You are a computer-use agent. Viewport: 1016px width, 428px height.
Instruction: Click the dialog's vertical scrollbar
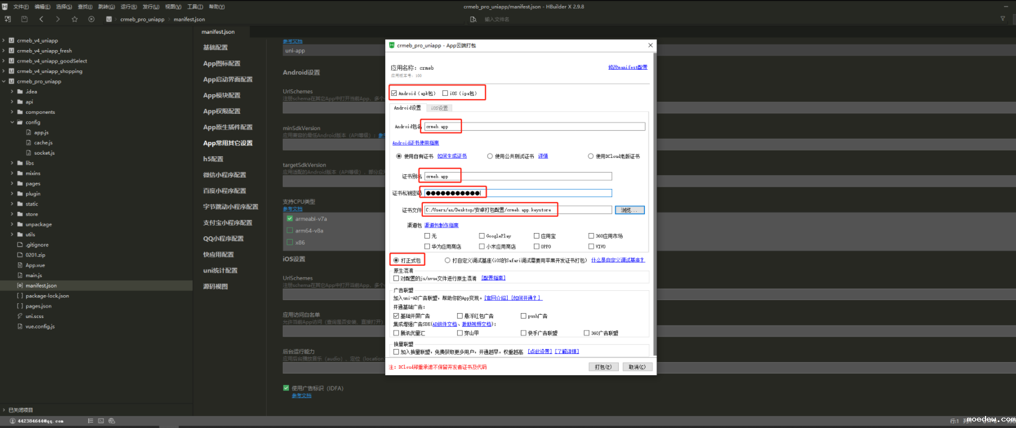pyautogui.click(x=654, y=201)
